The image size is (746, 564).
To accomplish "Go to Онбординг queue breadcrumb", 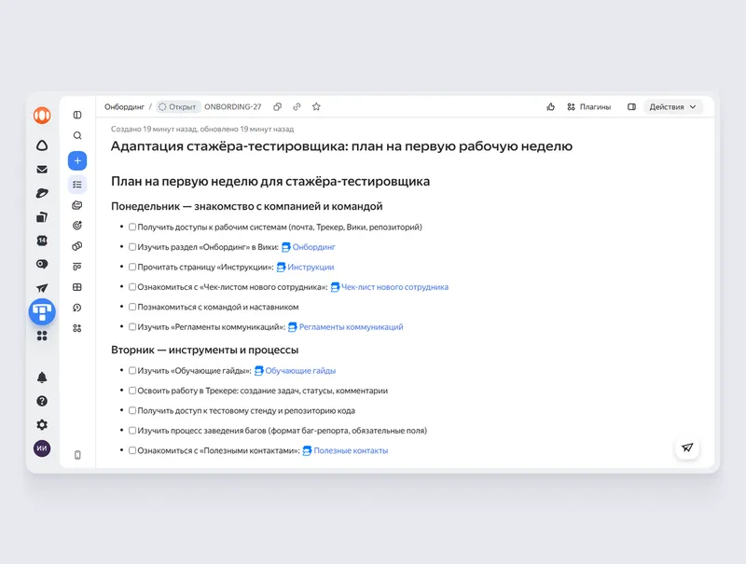I will (x=124, y=107).
